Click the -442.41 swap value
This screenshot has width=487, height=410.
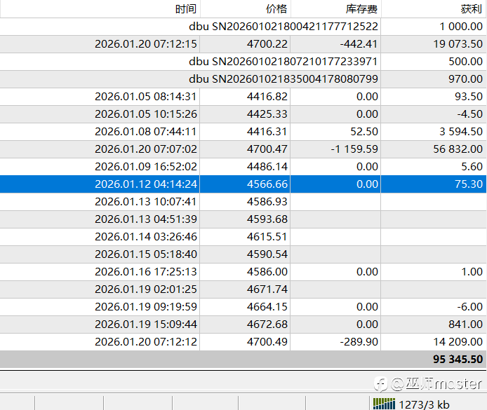(x=359, y=44)
